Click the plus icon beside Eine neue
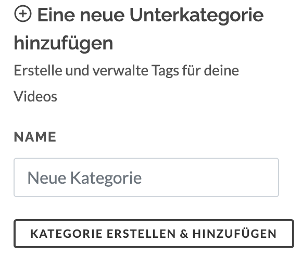The width and height of the screenshot is (301, 255). coord(23,14)
